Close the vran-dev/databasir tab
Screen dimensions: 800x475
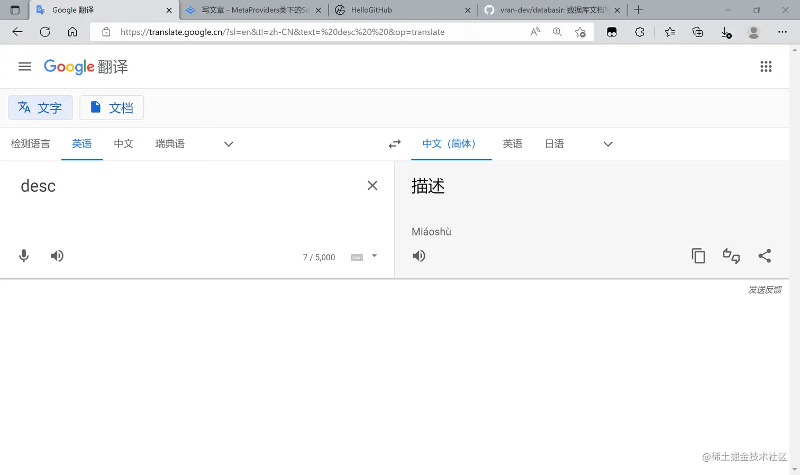(x=617, y=10)
